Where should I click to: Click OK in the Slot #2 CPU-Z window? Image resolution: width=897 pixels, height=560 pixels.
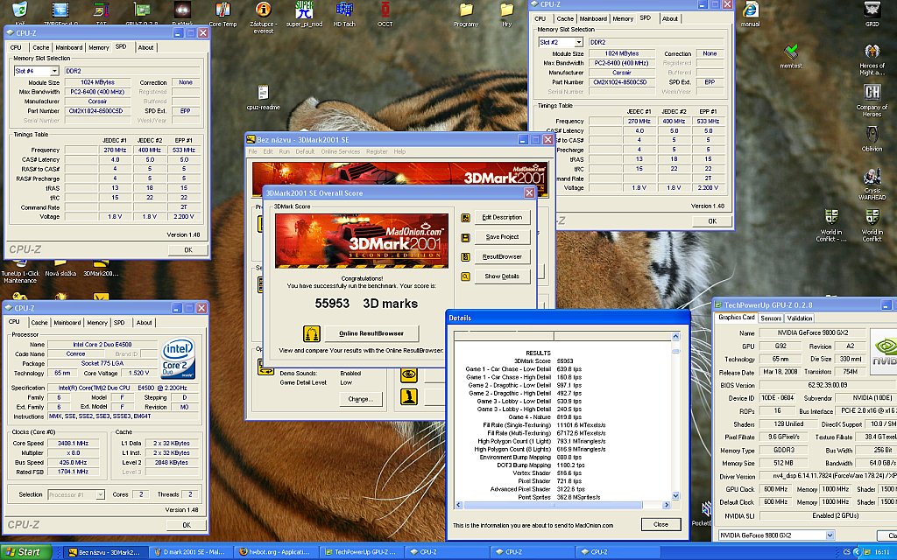point(711,221)
